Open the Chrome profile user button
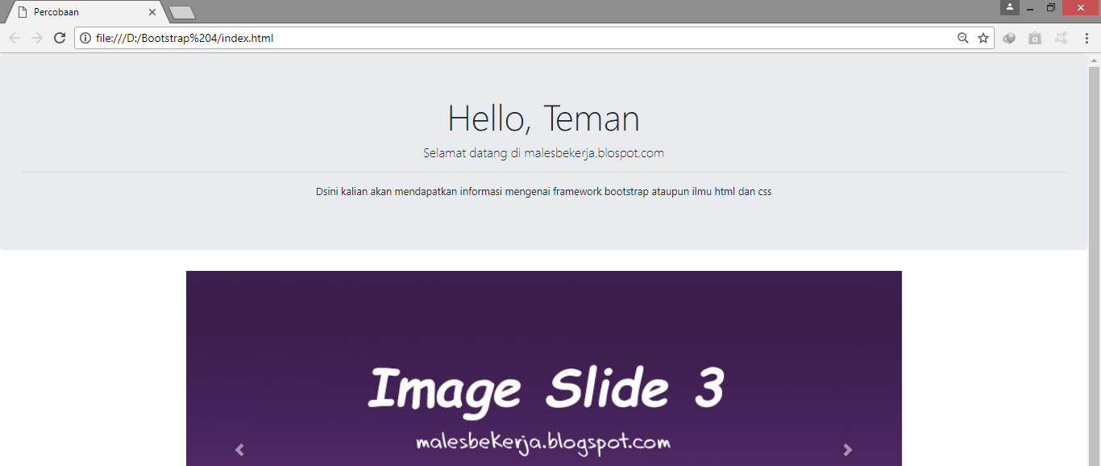 pyautogui.click(x=1009, y=7)
